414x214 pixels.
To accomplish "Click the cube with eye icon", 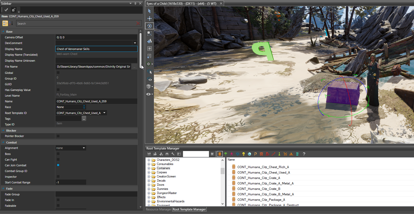I will (x=149, y=79).
